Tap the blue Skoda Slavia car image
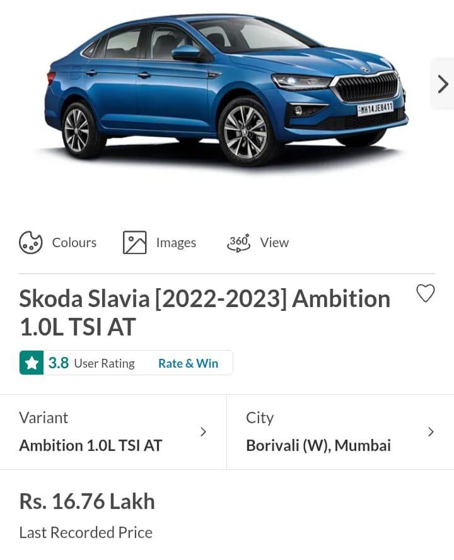The height and width of the screenshot is (560, 454). (x=226, y=90)
